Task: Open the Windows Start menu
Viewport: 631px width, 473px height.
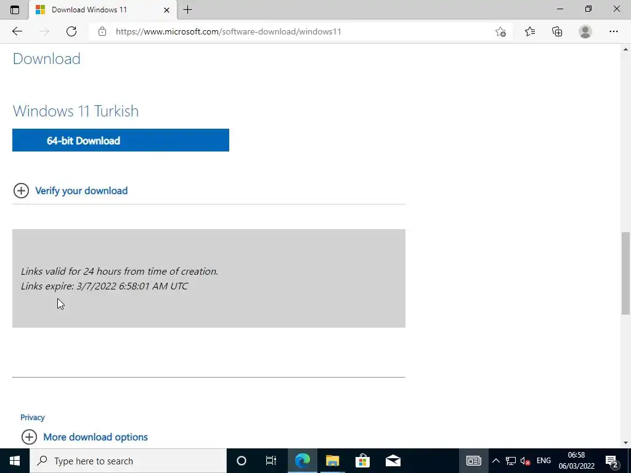Action: point(15,461)
